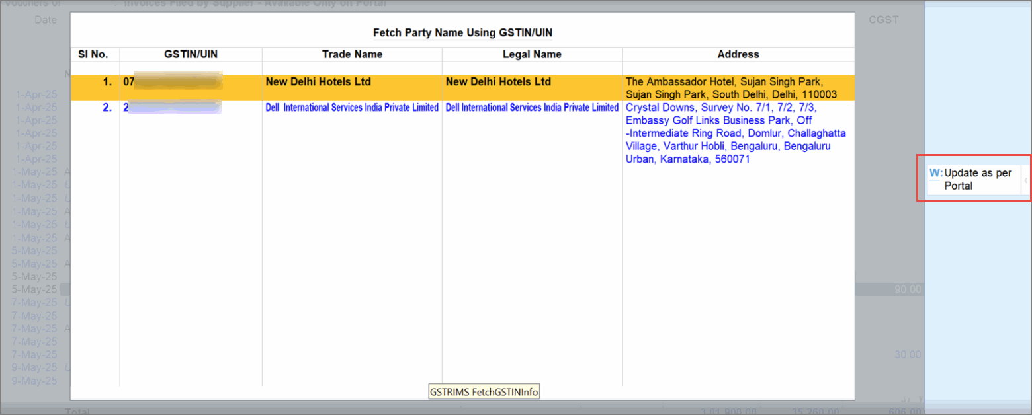Click serial number 1. cell
Viewport: 1032px width, 415px height.
[108, 83]
